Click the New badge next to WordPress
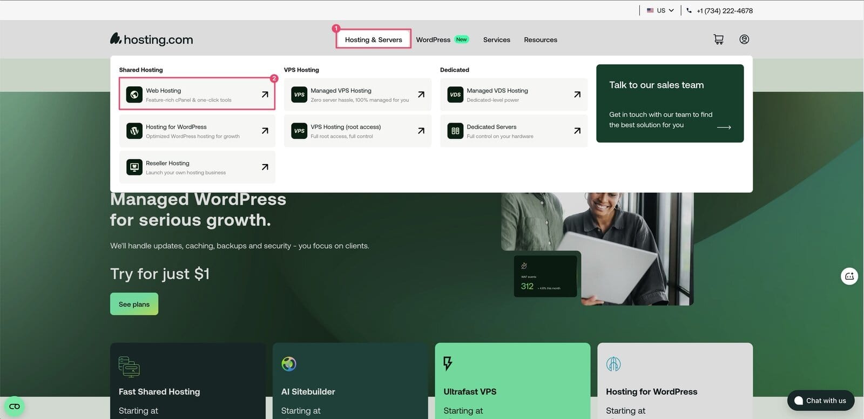 tap(461, 39)
